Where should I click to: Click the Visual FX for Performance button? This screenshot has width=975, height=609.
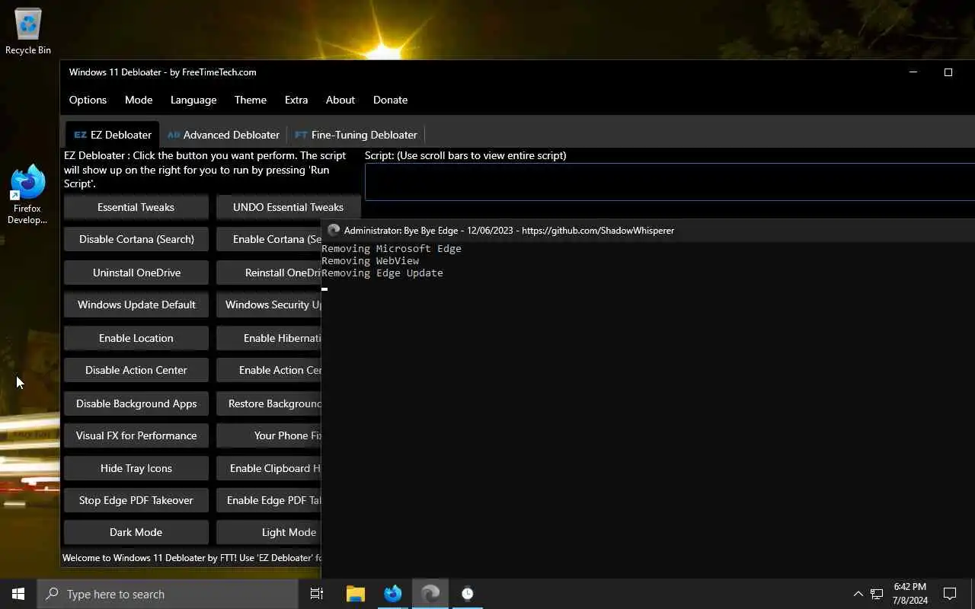point(136,435)
